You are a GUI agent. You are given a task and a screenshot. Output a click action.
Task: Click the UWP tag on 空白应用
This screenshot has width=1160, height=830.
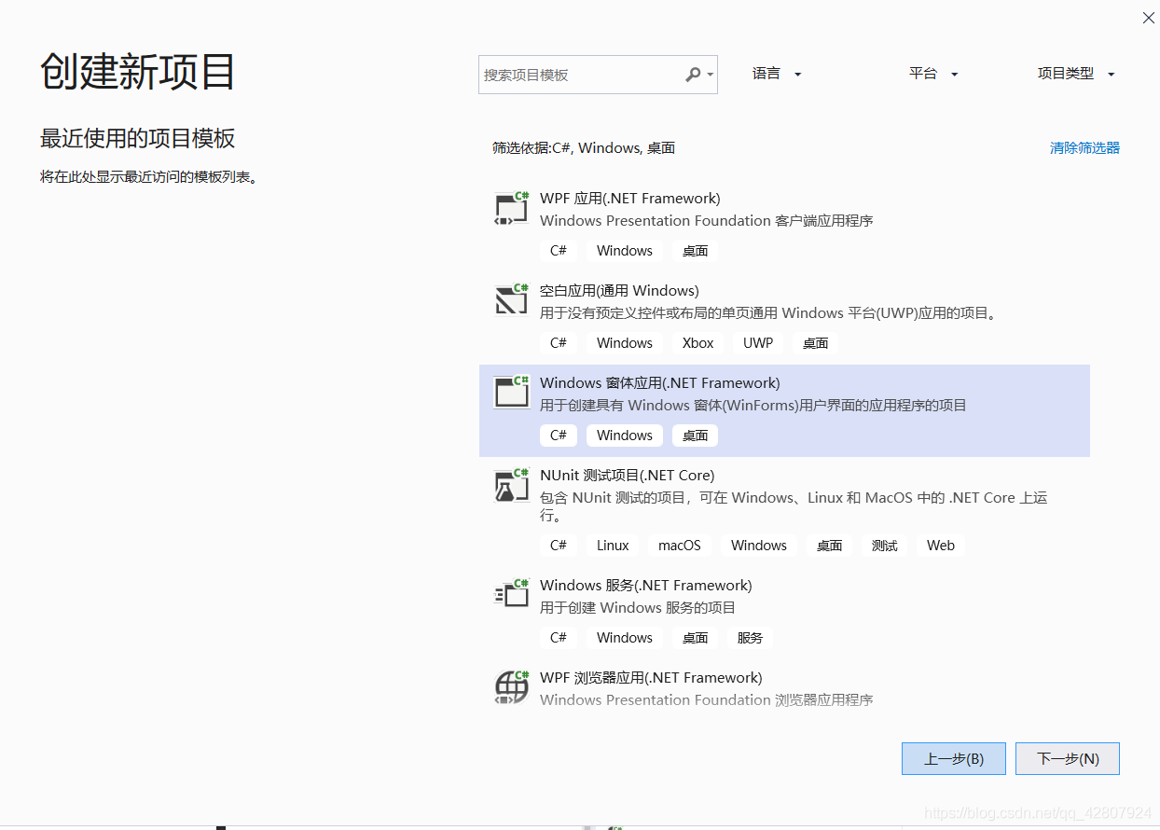click(x=758, y=342)
